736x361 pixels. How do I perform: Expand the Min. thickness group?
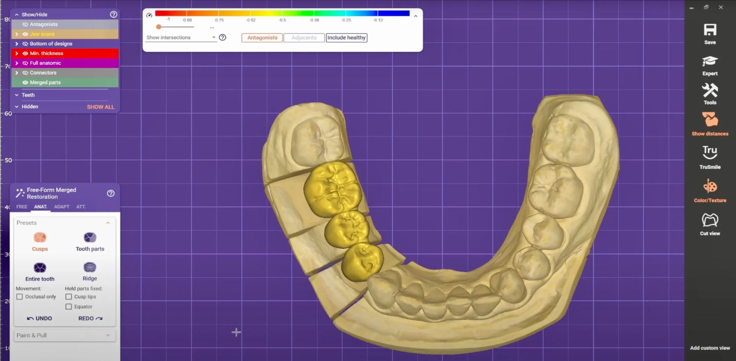tap(17, 53)
